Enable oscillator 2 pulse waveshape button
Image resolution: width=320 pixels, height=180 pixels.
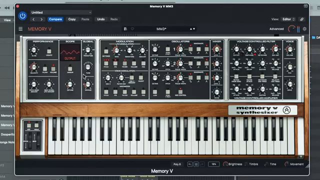[x=190, y=63]
